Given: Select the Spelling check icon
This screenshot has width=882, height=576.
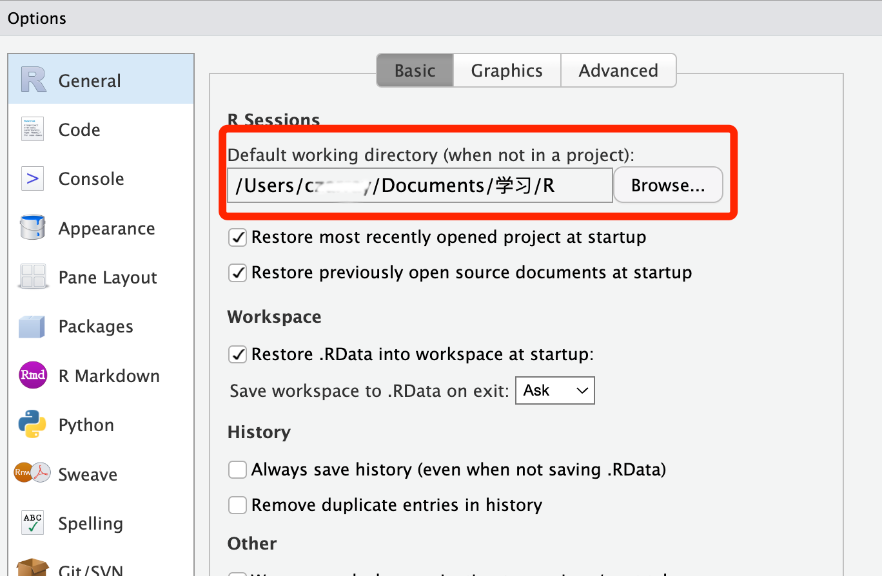Looking at the screenshot, I should pos(33,523).
